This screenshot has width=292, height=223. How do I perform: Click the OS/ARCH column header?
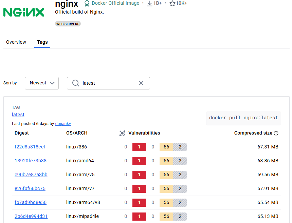77,133
